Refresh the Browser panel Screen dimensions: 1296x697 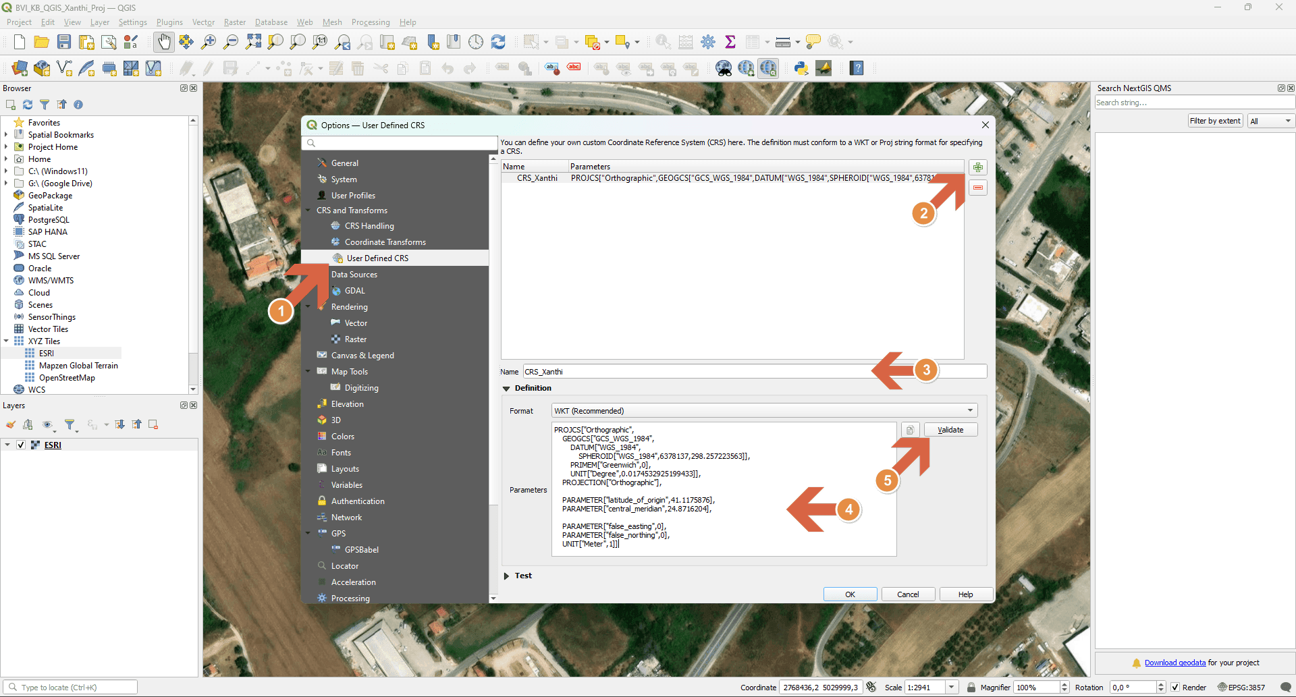tap(28, 105)
